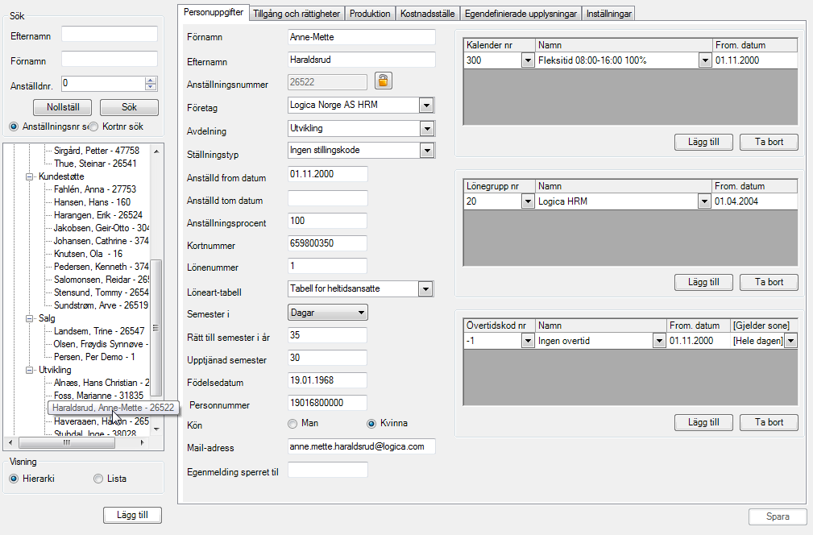This screenshot has width=813, height=535.
Task: Choose Hierarki view option
Action: click(x=14, y=479)
